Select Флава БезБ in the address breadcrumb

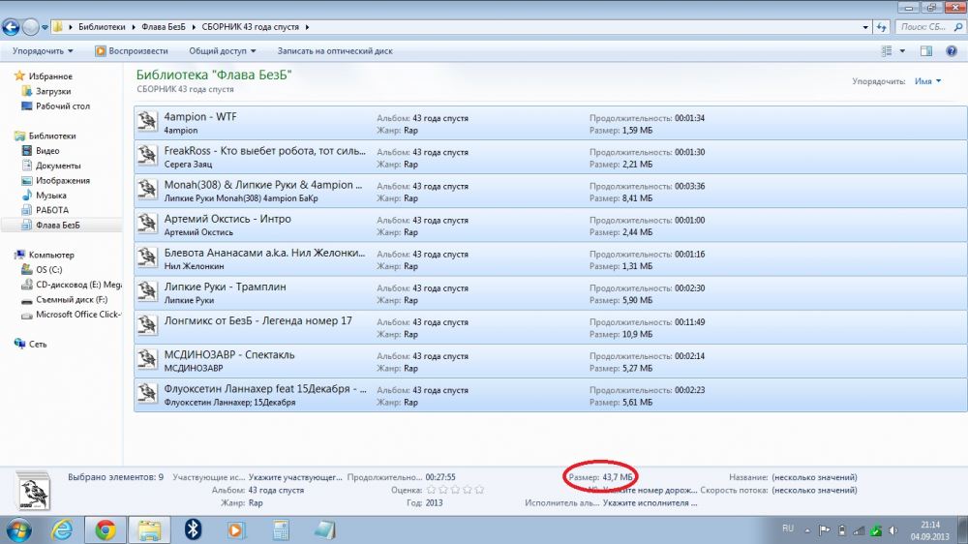(163, 27)
